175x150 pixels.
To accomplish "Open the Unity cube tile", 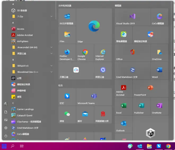I will pos(150,128).
